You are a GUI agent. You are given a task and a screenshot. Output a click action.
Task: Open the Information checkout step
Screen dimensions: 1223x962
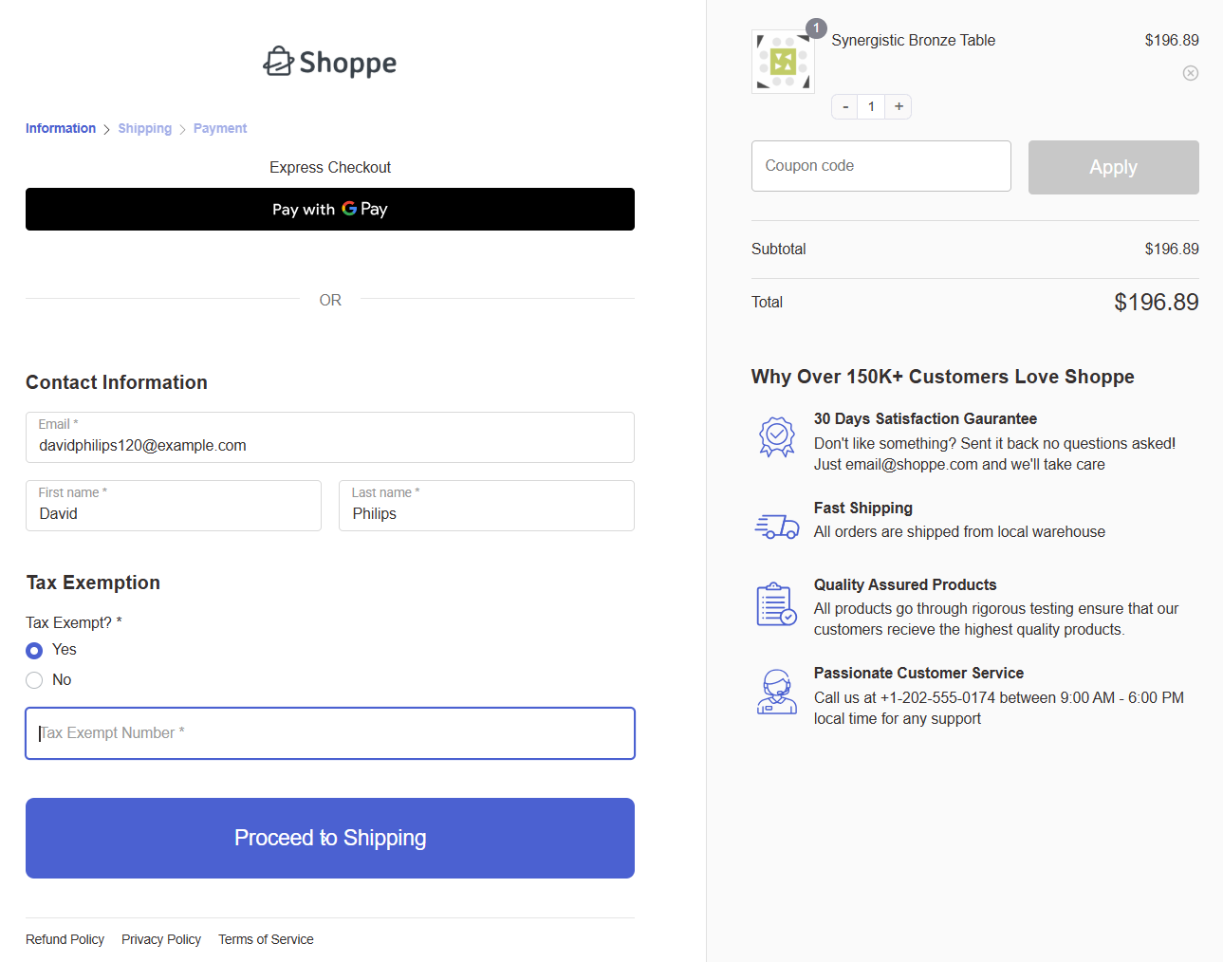60,128
